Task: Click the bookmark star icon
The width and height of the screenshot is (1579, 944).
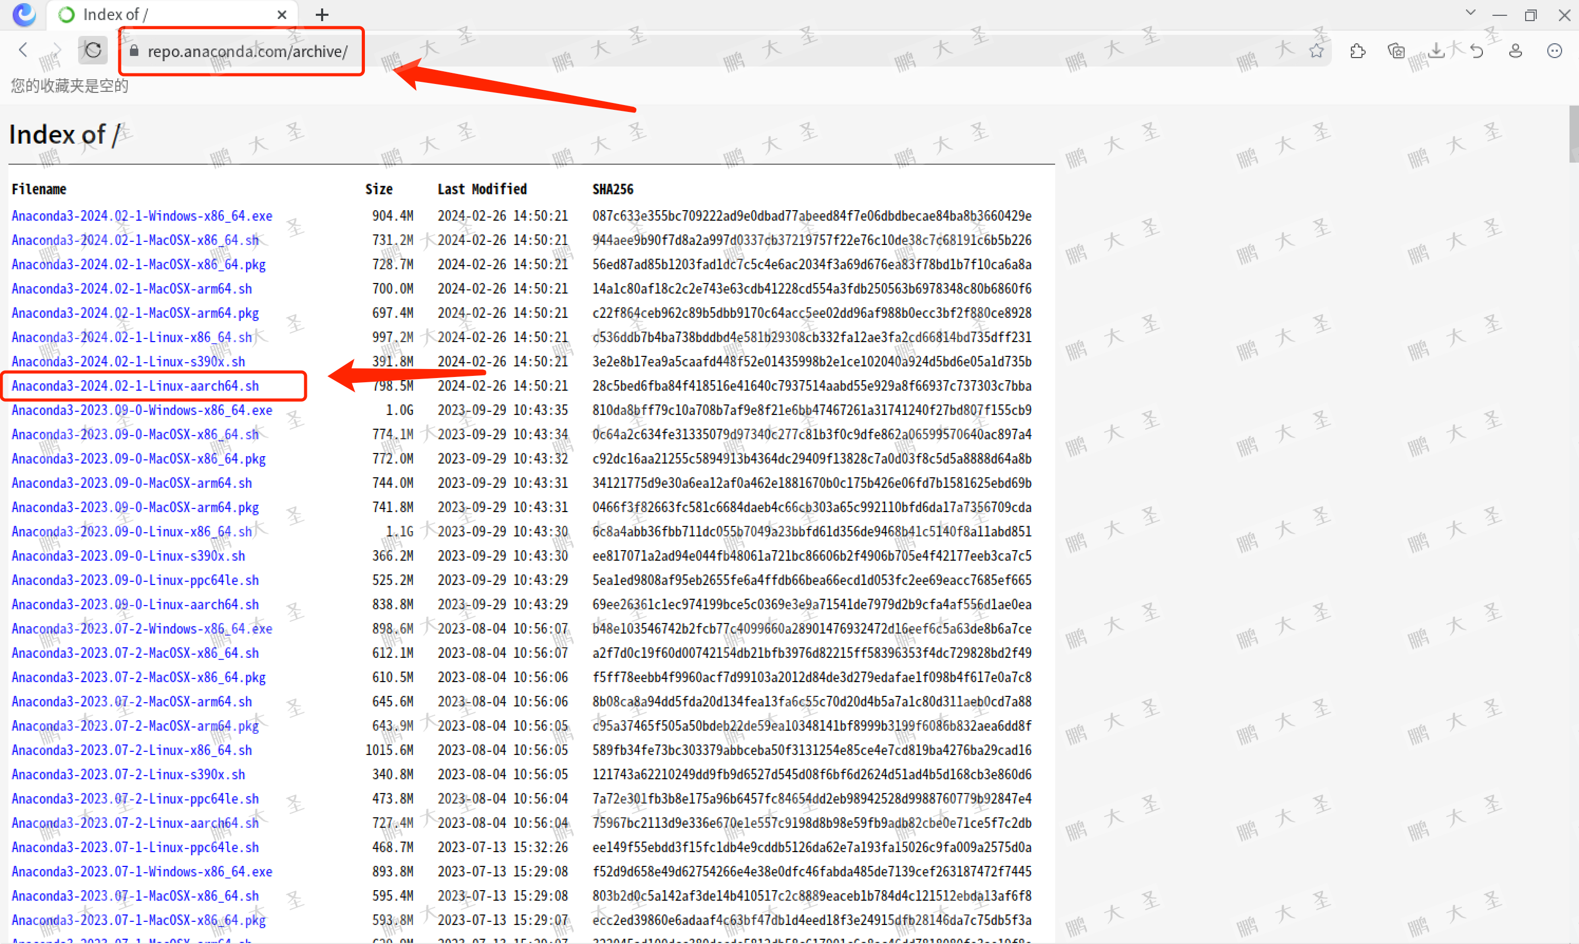Action: pyautogui.click(x=1316, y=51)
